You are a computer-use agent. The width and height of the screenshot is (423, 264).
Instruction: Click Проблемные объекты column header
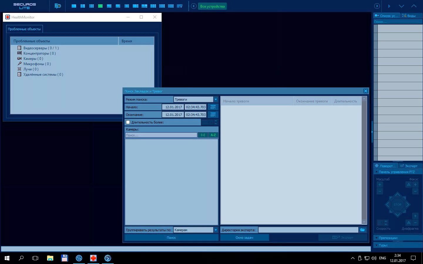click(64, 41)
